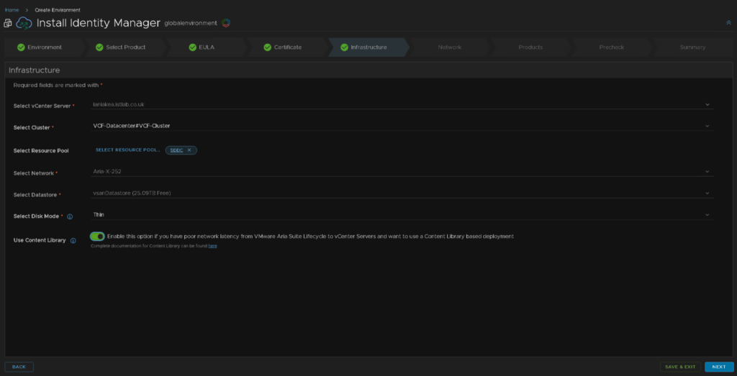The width and height of the screenshot is (737, 376).
Task: Click the 'Select Resource Pool' label
Action: (41, 151)
